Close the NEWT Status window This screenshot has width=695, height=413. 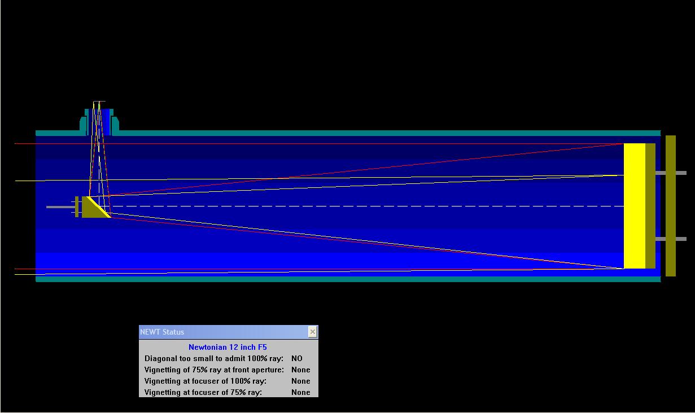pyautogui.click(x=312, y=332)
